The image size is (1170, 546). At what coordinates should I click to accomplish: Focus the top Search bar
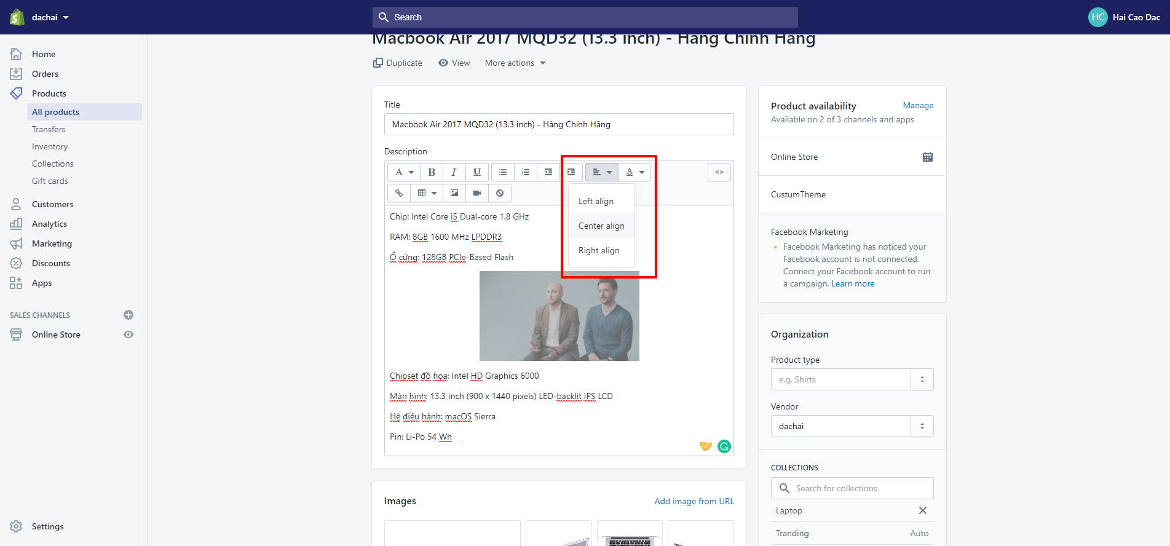pyautogui.click(x=585, y=17)
